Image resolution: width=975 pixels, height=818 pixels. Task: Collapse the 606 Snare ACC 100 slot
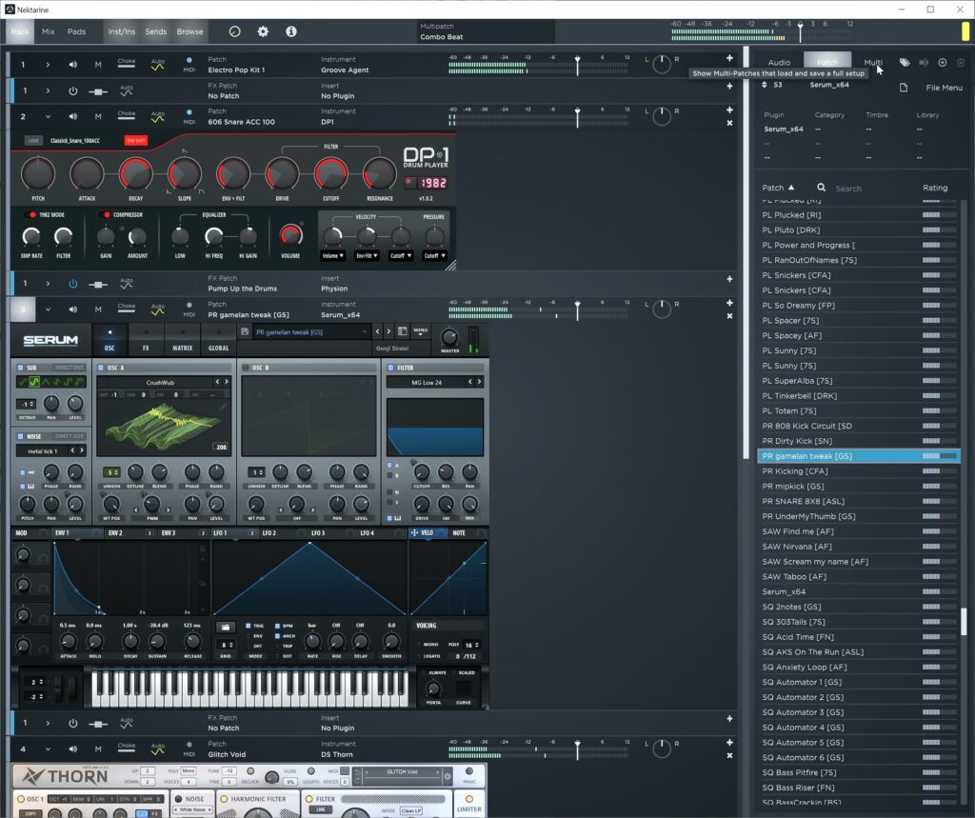48,117
